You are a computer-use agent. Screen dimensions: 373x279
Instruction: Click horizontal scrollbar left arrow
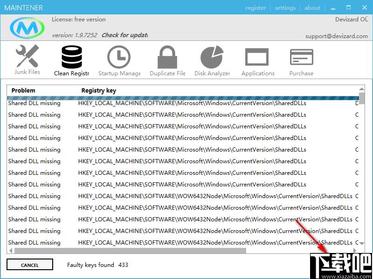click(x=11, y=250)
